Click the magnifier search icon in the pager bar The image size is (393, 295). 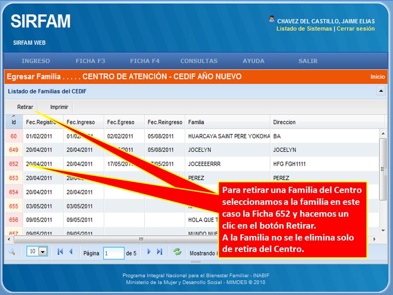(11, 251)
